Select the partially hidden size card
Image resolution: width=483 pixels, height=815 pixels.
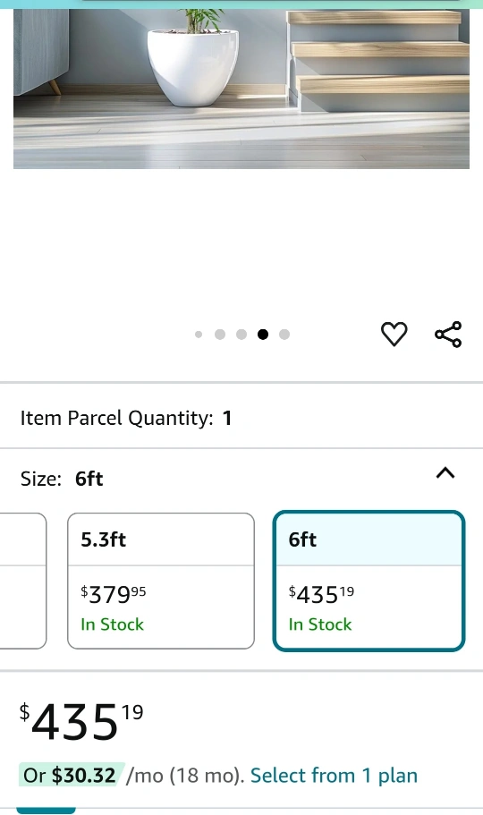click(x=23, y=581)
